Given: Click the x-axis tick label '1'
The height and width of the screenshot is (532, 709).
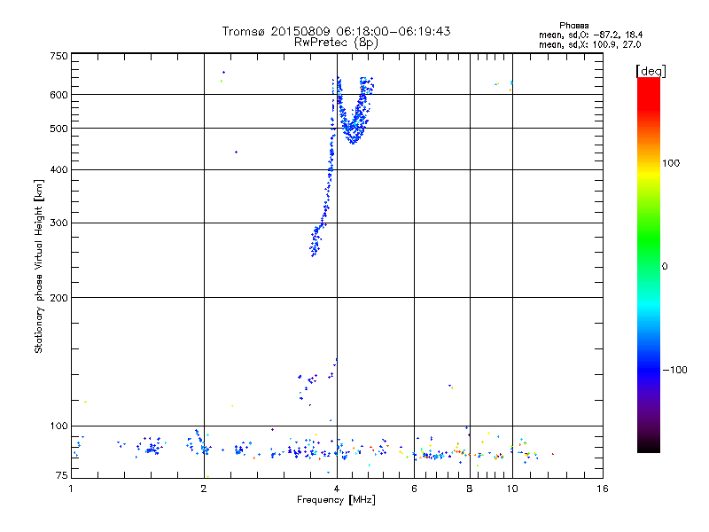Looking at the screenshot, I should coord(71,489).
